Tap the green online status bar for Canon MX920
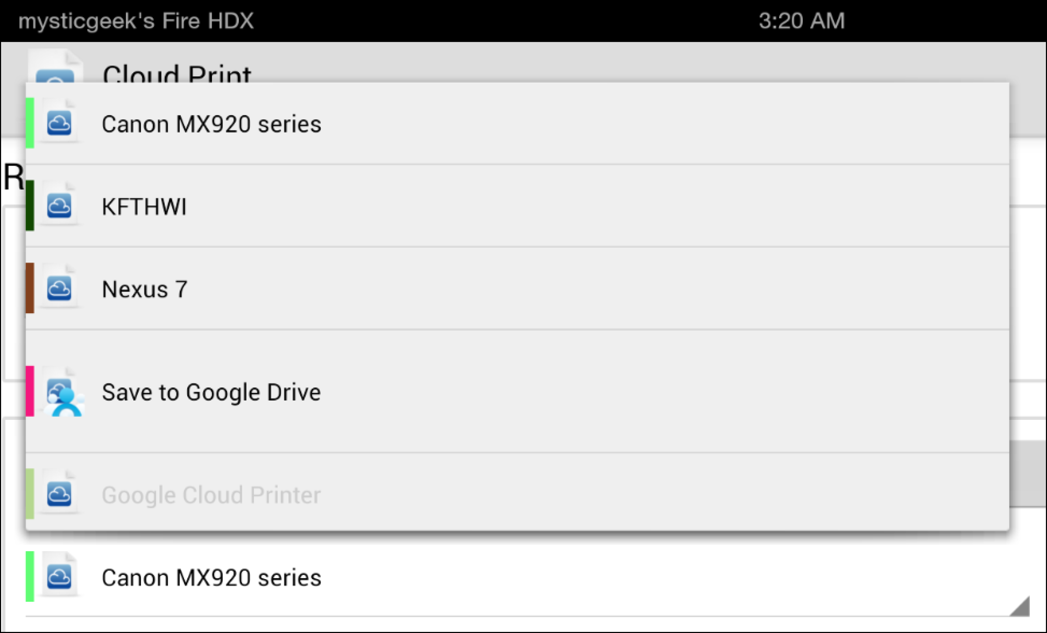The height and width of the screenshot is (633, 1047). tap(29, 123)
